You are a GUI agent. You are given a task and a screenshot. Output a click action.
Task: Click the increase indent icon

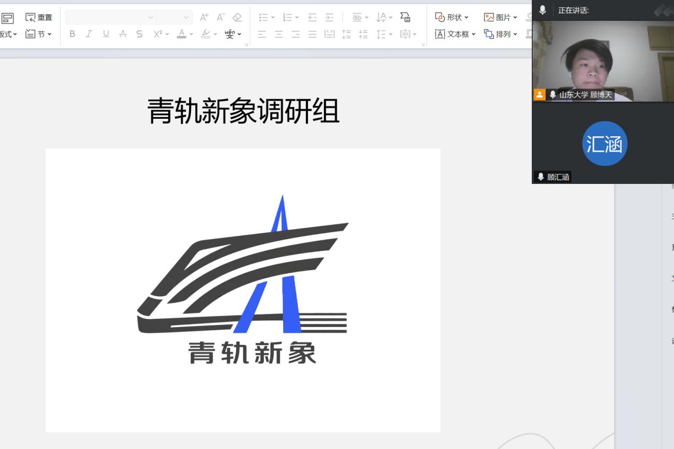[330, 17]
